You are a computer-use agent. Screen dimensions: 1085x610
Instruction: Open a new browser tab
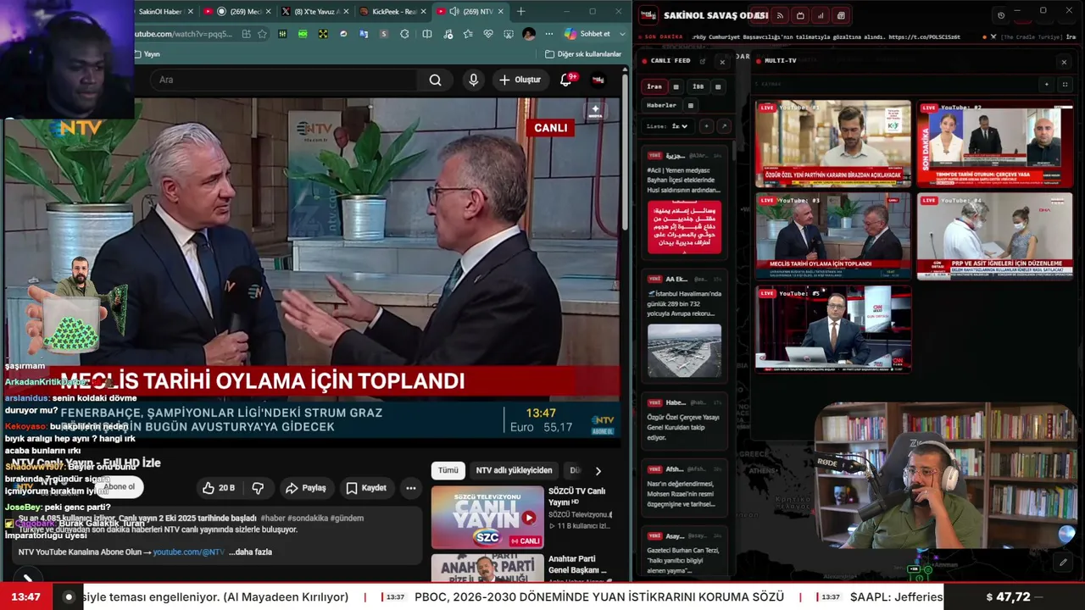tap(521, 12)
